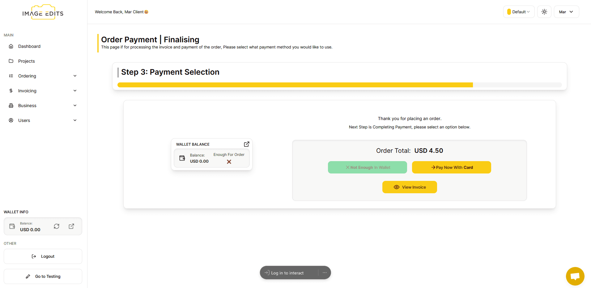This screenshot has height=288, width=591.
Task: Click the red X under Enough For Order
Action: (229, 161)
